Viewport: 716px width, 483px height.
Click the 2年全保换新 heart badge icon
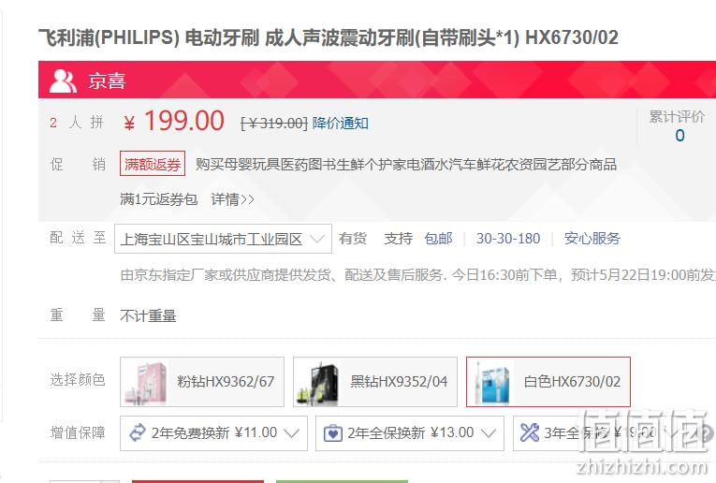333,432
